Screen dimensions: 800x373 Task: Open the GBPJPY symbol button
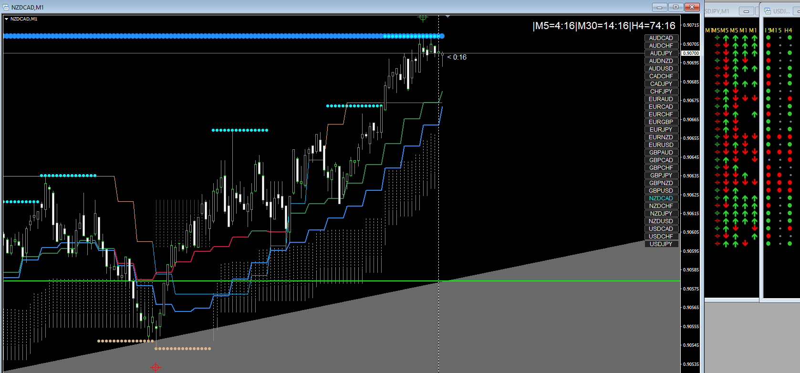click(x=661, y=176)
